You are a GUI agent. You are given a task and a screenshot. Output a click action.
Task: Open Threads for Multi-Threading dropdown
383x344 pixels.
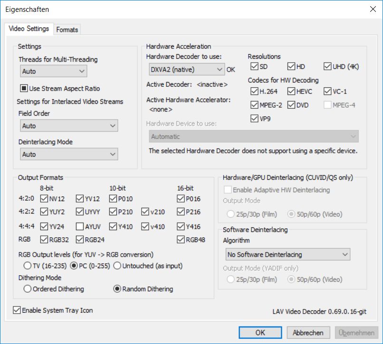click(54, 71)
